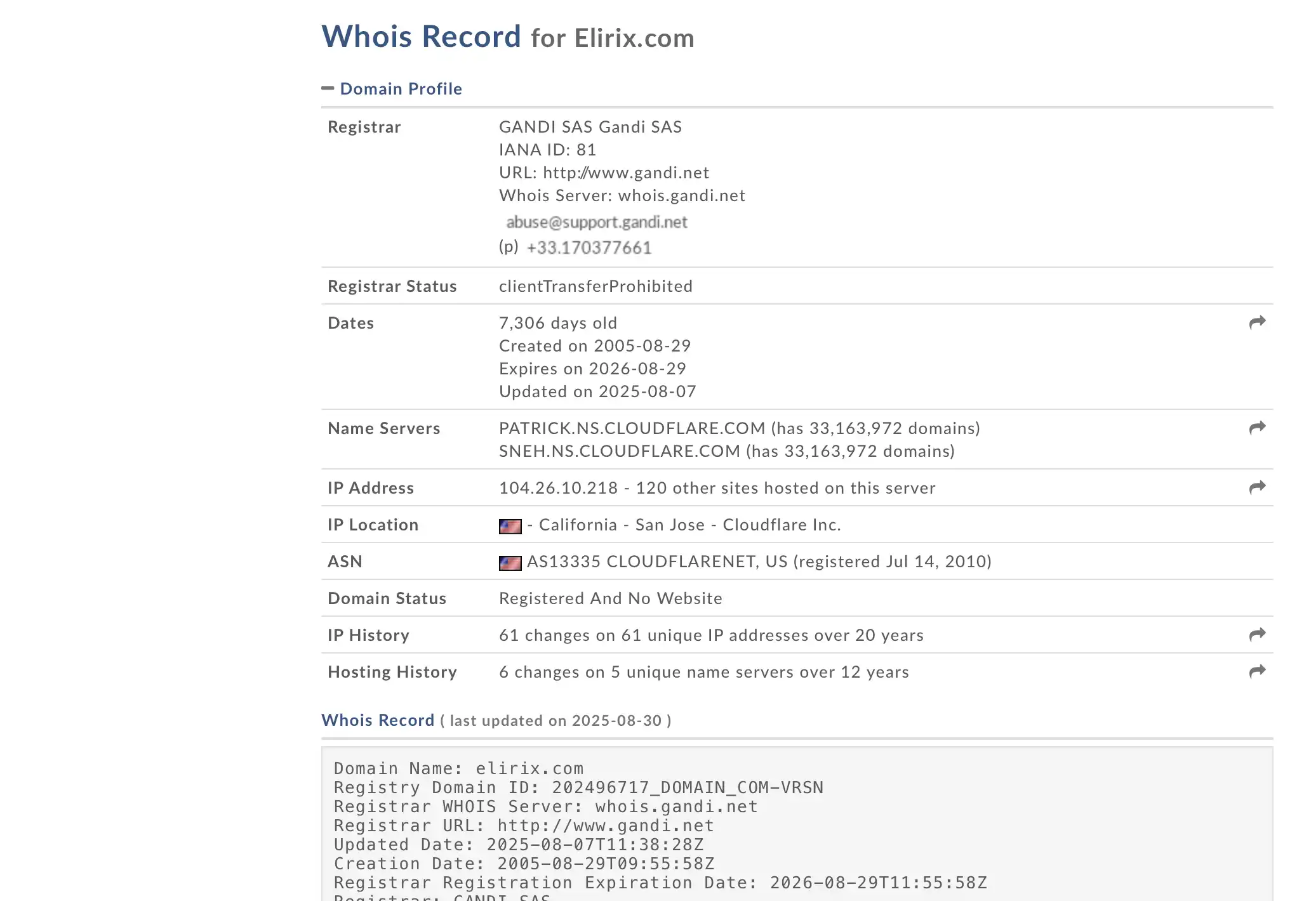This screenshot has width=1304, height=901.
Task: Click the IP address 104.26.10.218 text
Action: (558, 488)
